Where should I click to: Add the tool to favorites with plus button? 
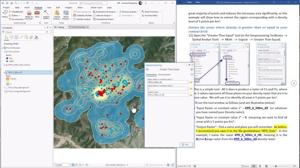coord(192,70)
